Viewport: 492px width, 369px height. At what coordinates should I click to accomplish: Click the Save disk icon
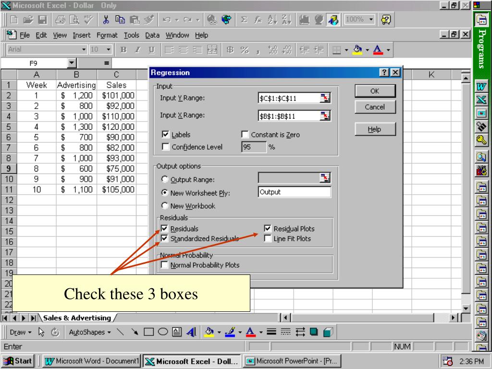pyautogui.click(x=43, y=20)
